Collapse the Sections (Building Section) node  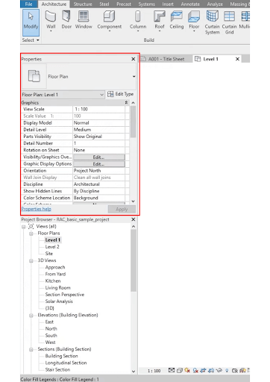(31, 349)
